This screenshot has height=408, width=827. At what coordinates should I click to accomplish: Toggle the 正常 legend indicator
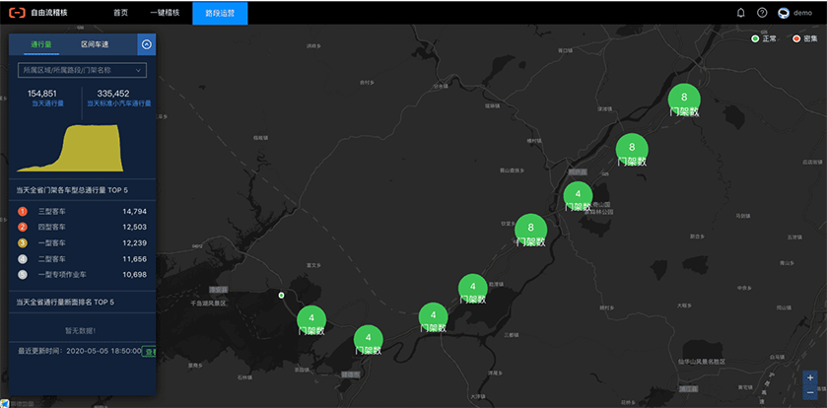point(755,38)
